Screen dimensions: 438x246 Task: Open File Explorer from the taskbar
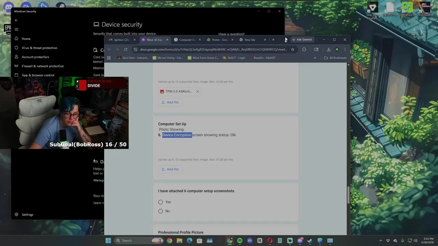tap(179, 241)
